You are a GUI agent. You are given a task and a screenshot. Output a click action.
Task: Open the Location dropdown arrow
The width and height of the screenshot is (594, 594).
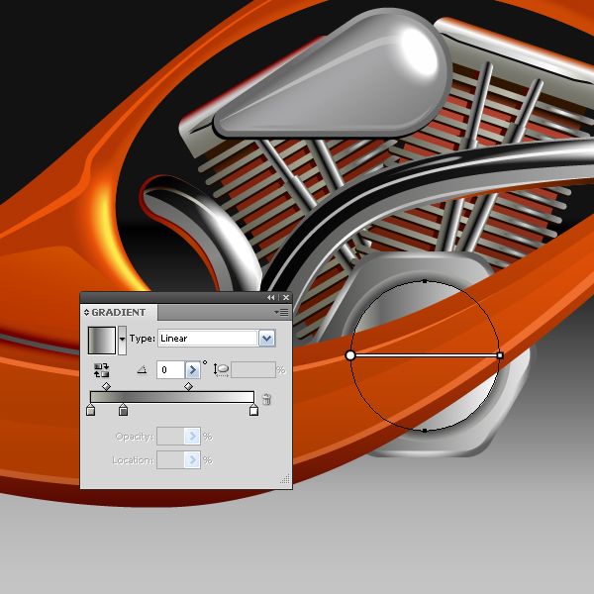pos(192,460)
